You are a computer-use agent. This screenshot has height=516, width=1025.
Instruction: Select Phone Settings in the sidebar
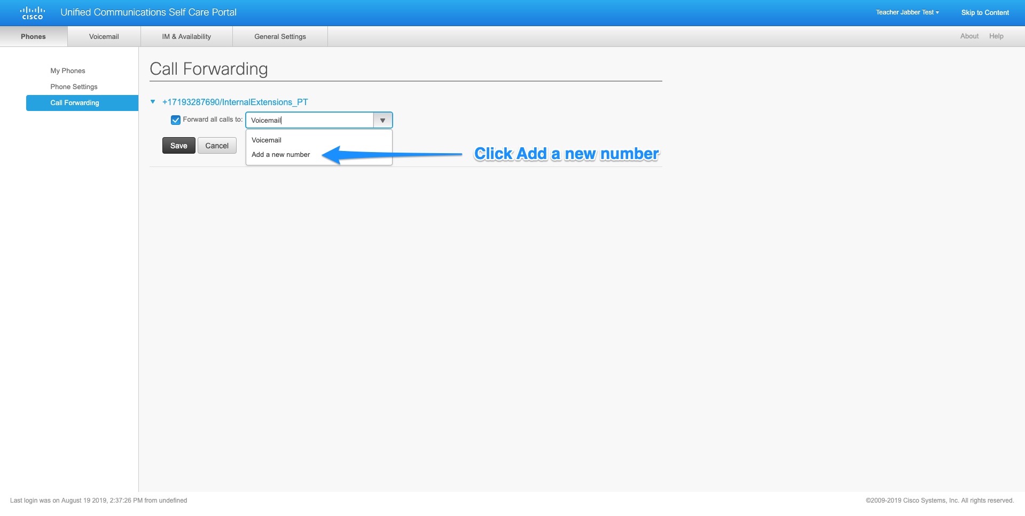(x=74, y=86)
